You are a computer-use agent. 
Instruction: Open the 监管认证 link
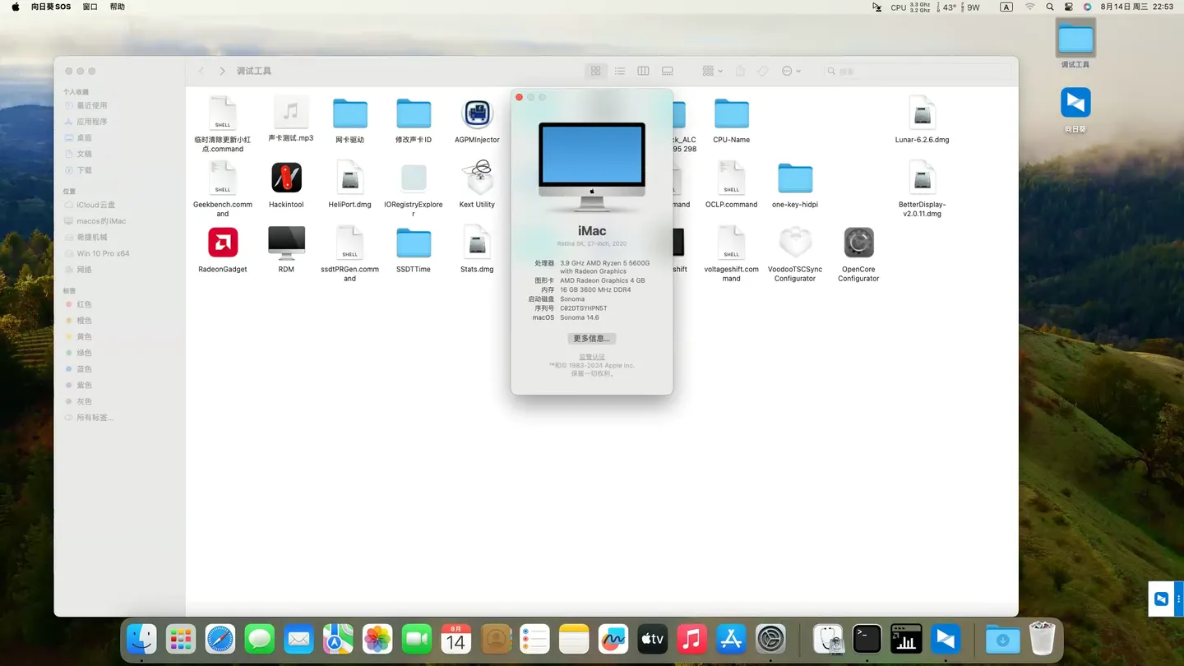pyautogui.click(x=592, y=357)
